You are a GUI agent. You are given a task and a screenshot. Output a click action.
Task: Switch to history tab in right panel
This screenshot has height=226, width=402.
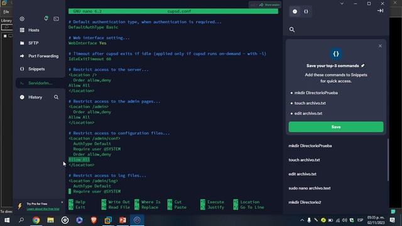pos(295,11)
